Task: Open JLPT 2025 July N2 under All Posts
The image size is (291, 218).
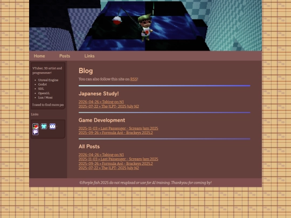Action: (109, 168)
